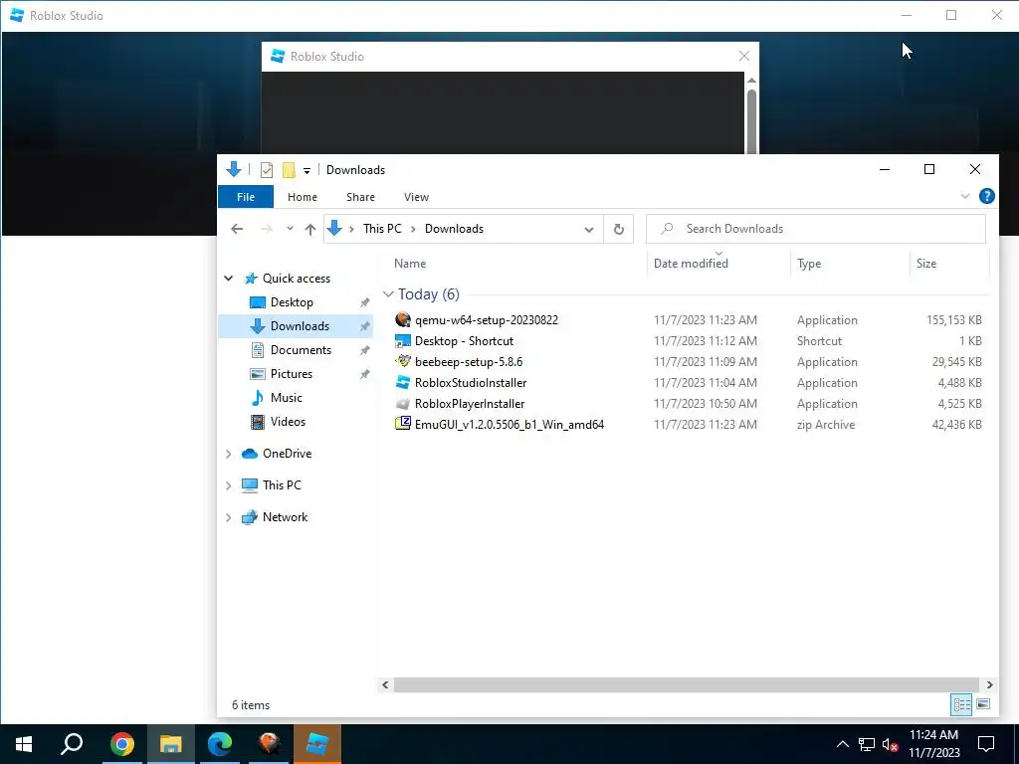Image resolution: width=1019 pixels, height=764 pixels.
Task: Click the taskbar clock and date
Action: pos(933,744)
